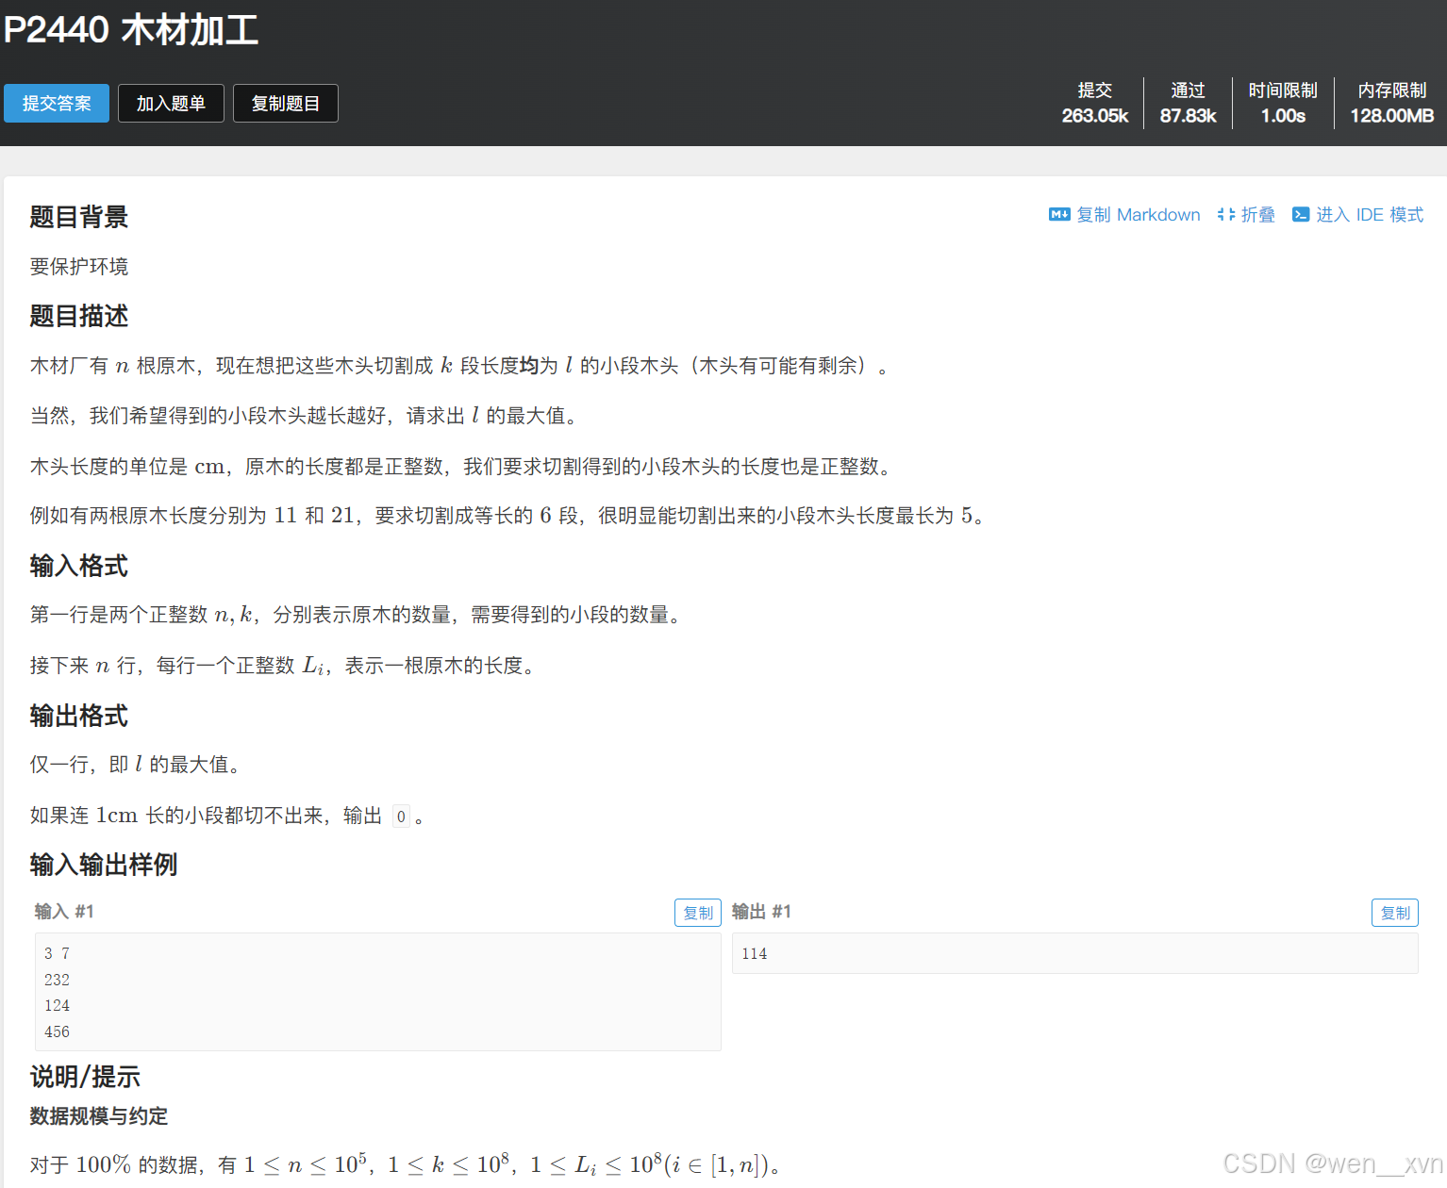Screen dimensions: 1447x1188
Task: Click the 内存限制 128.00MB statistic
Action: 1392,103
